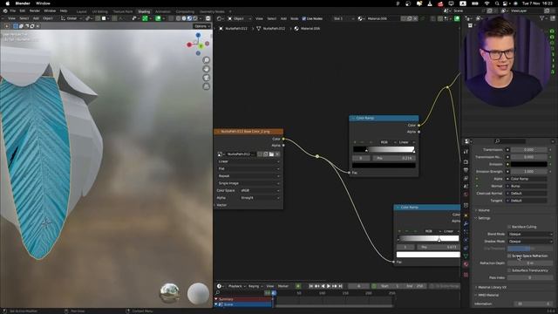Screen dimensions: 558x314
Task: Expand the Volume panel
Action: (483, 210)
